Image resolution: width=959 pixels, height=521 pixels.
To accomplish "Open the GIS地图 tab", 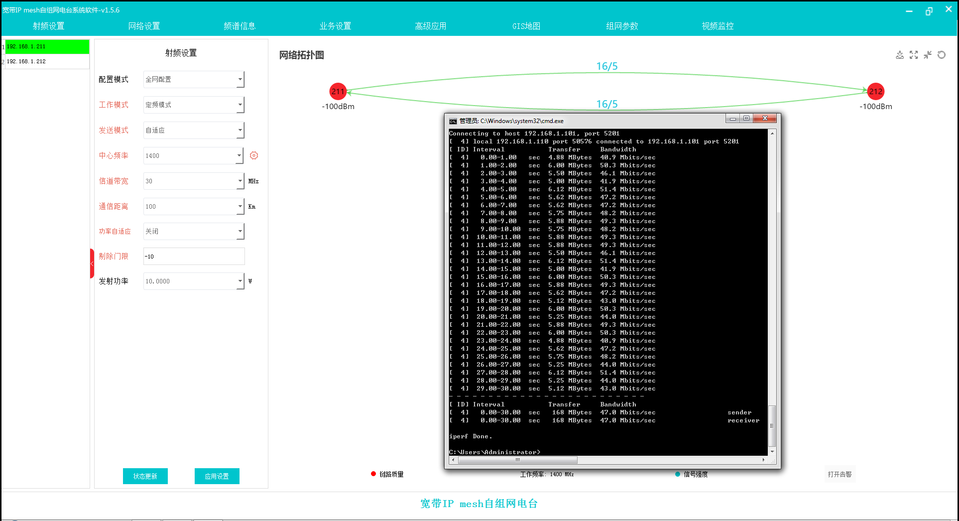I will click(x=526, y=26).
